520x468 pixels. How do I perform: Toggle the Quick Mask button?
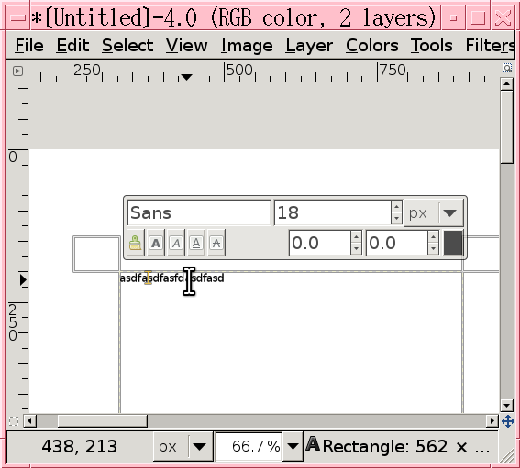point(14,421)
